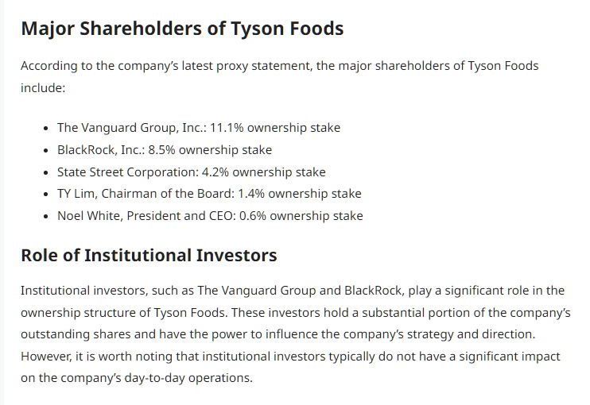This screenshot has width=590, height=405.
Task: Click the word "include:" in the intro
Action: [43, 87]
